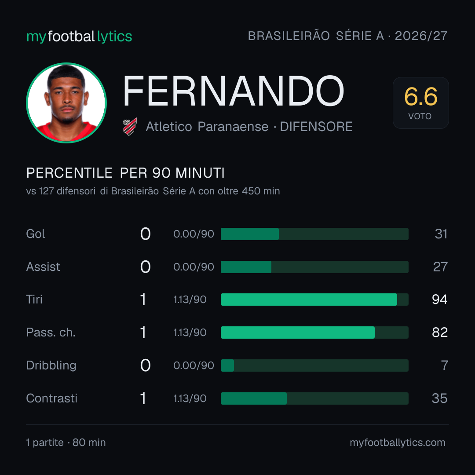Click the Gol percentile bar

(x=314, y=234)
